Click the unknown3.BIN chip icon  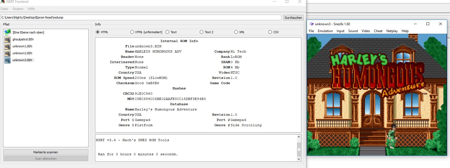[x=7, y=60]
